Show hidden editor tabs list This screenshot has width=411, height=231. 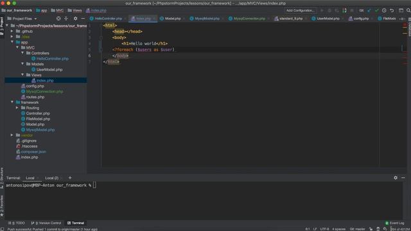401,19
